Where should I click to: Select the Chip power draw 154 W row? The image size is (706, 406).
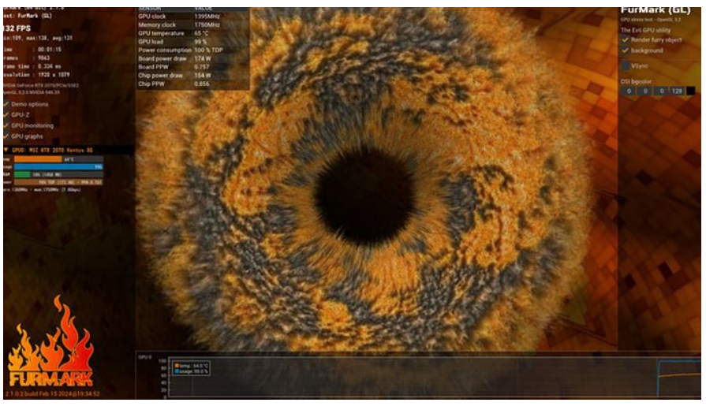pyautogui.click(x=192, y=76)
